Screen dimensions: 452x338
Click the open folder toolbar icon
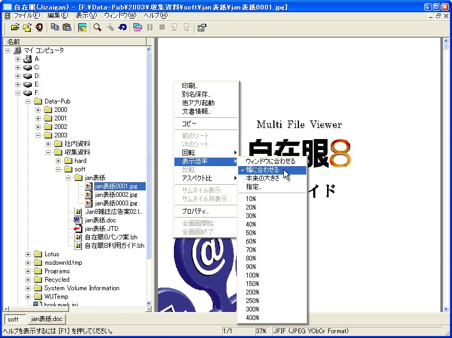(x=15, y=28)
